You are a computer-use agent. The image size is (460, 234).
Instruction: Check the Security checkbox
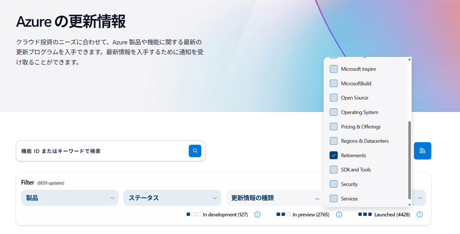(x=333, y=184)
